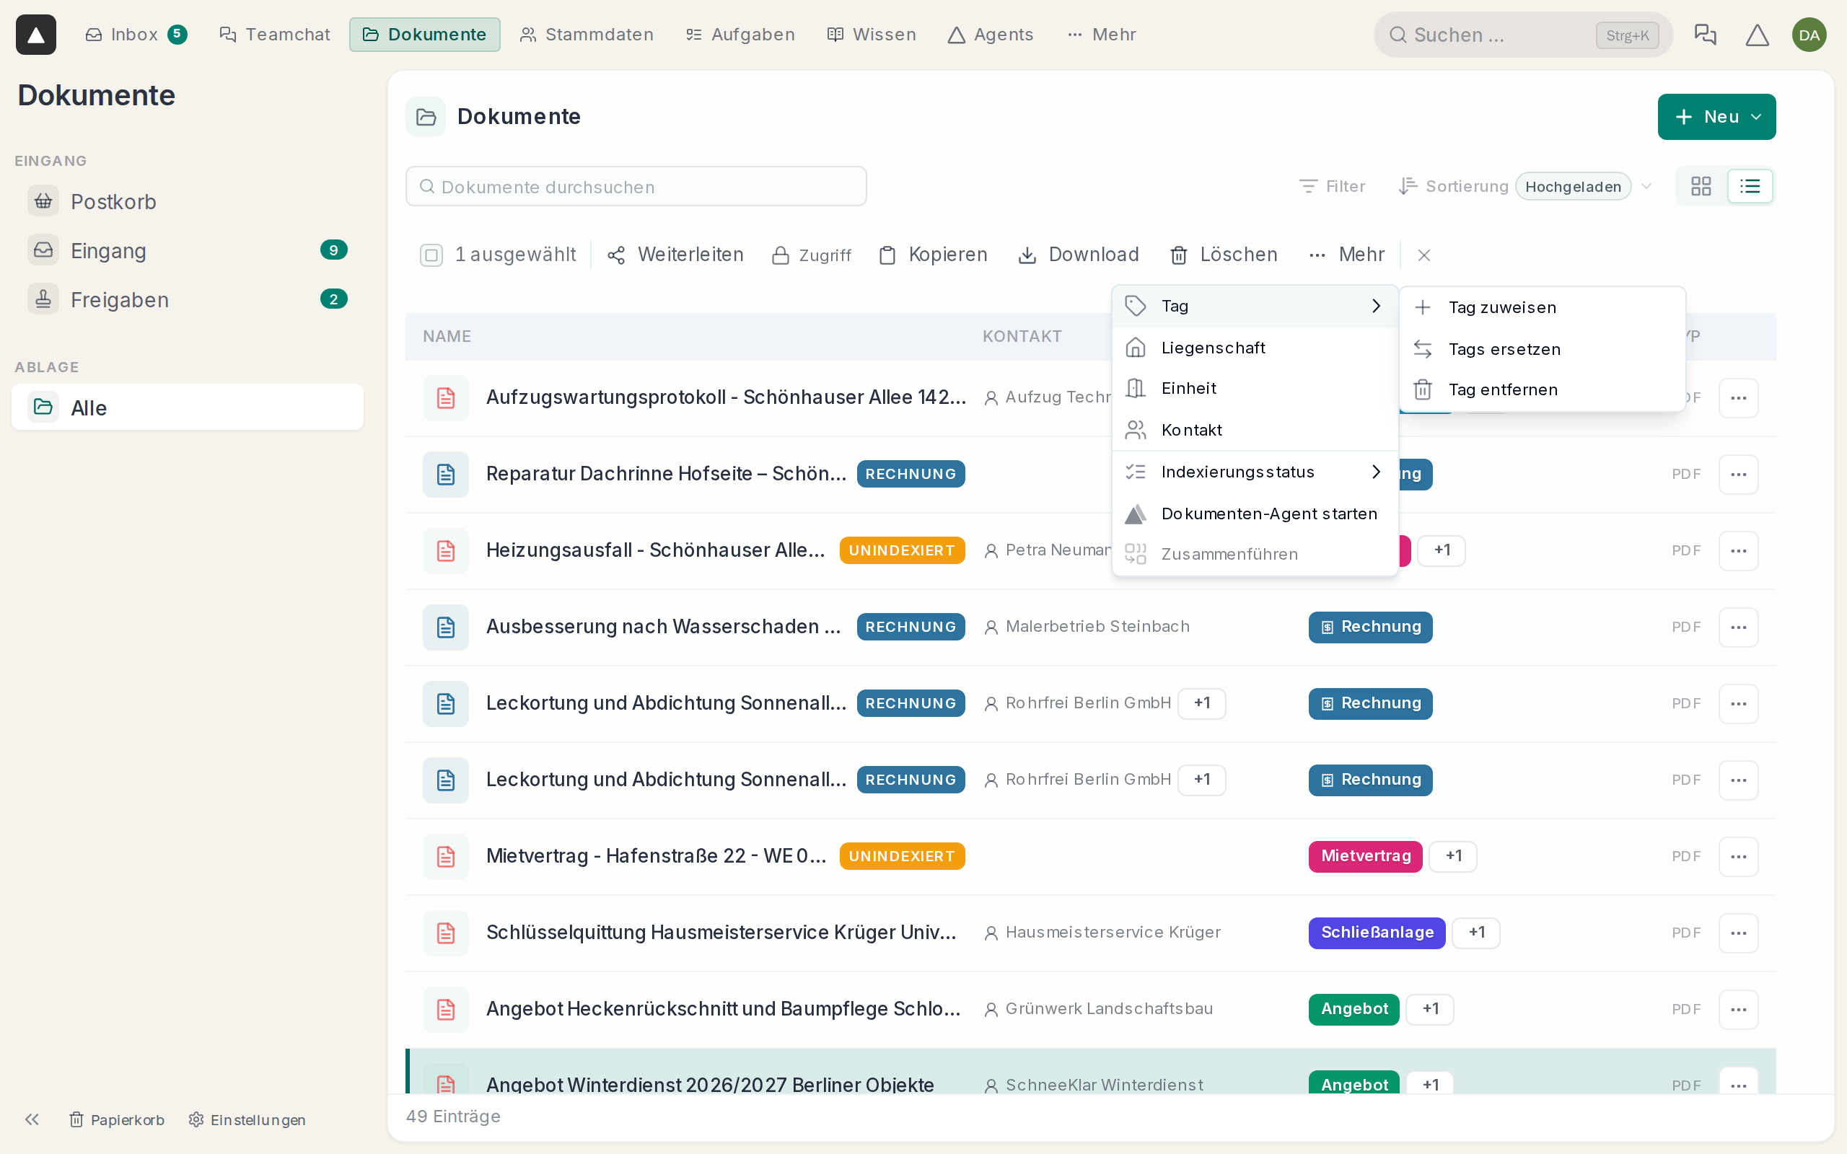1847x1154 pixels.
Task: Open Einstellungen
Action: click(x=247, y=1119)
